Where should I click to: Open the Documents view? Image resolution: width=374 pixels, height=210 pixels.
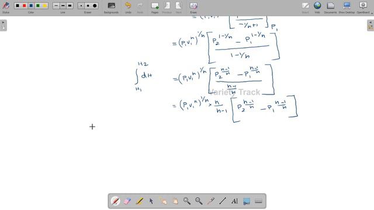tap(330, 8)
